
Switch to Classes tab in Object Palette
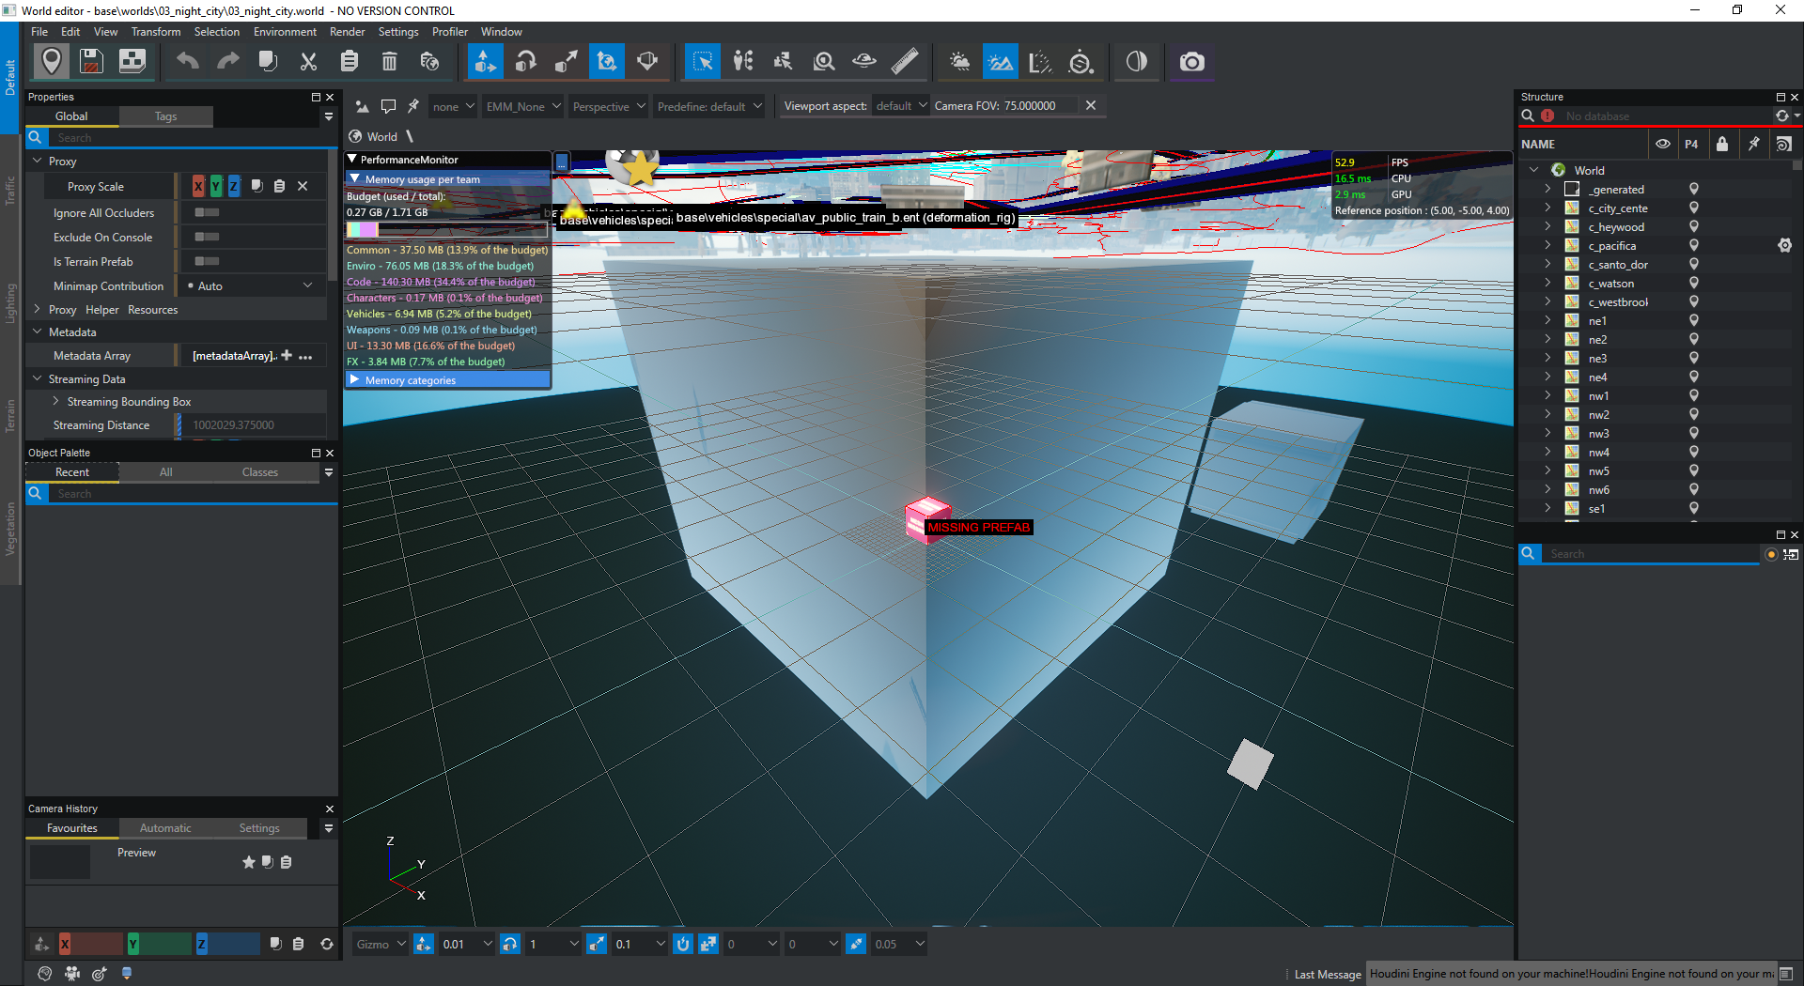pos(259,472)
